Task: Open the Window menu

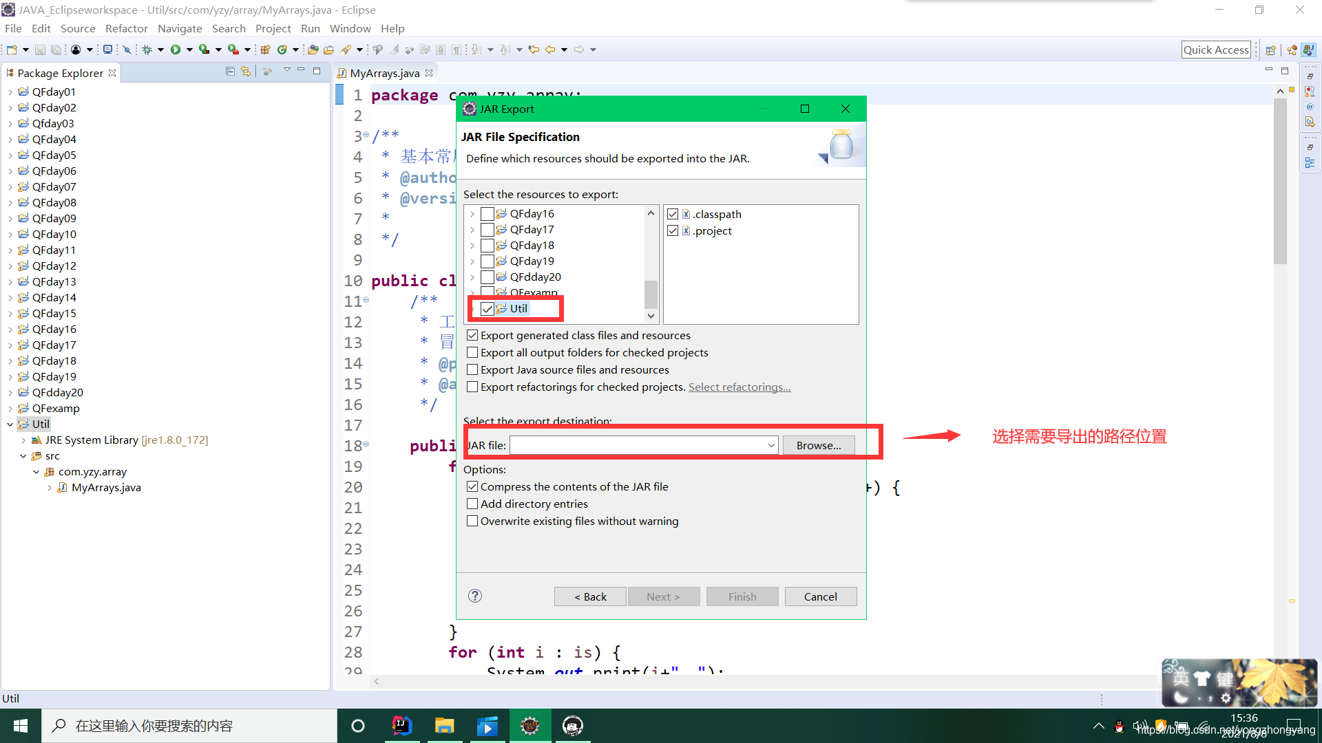Action: pyautogui.click(x=350, y=29)
